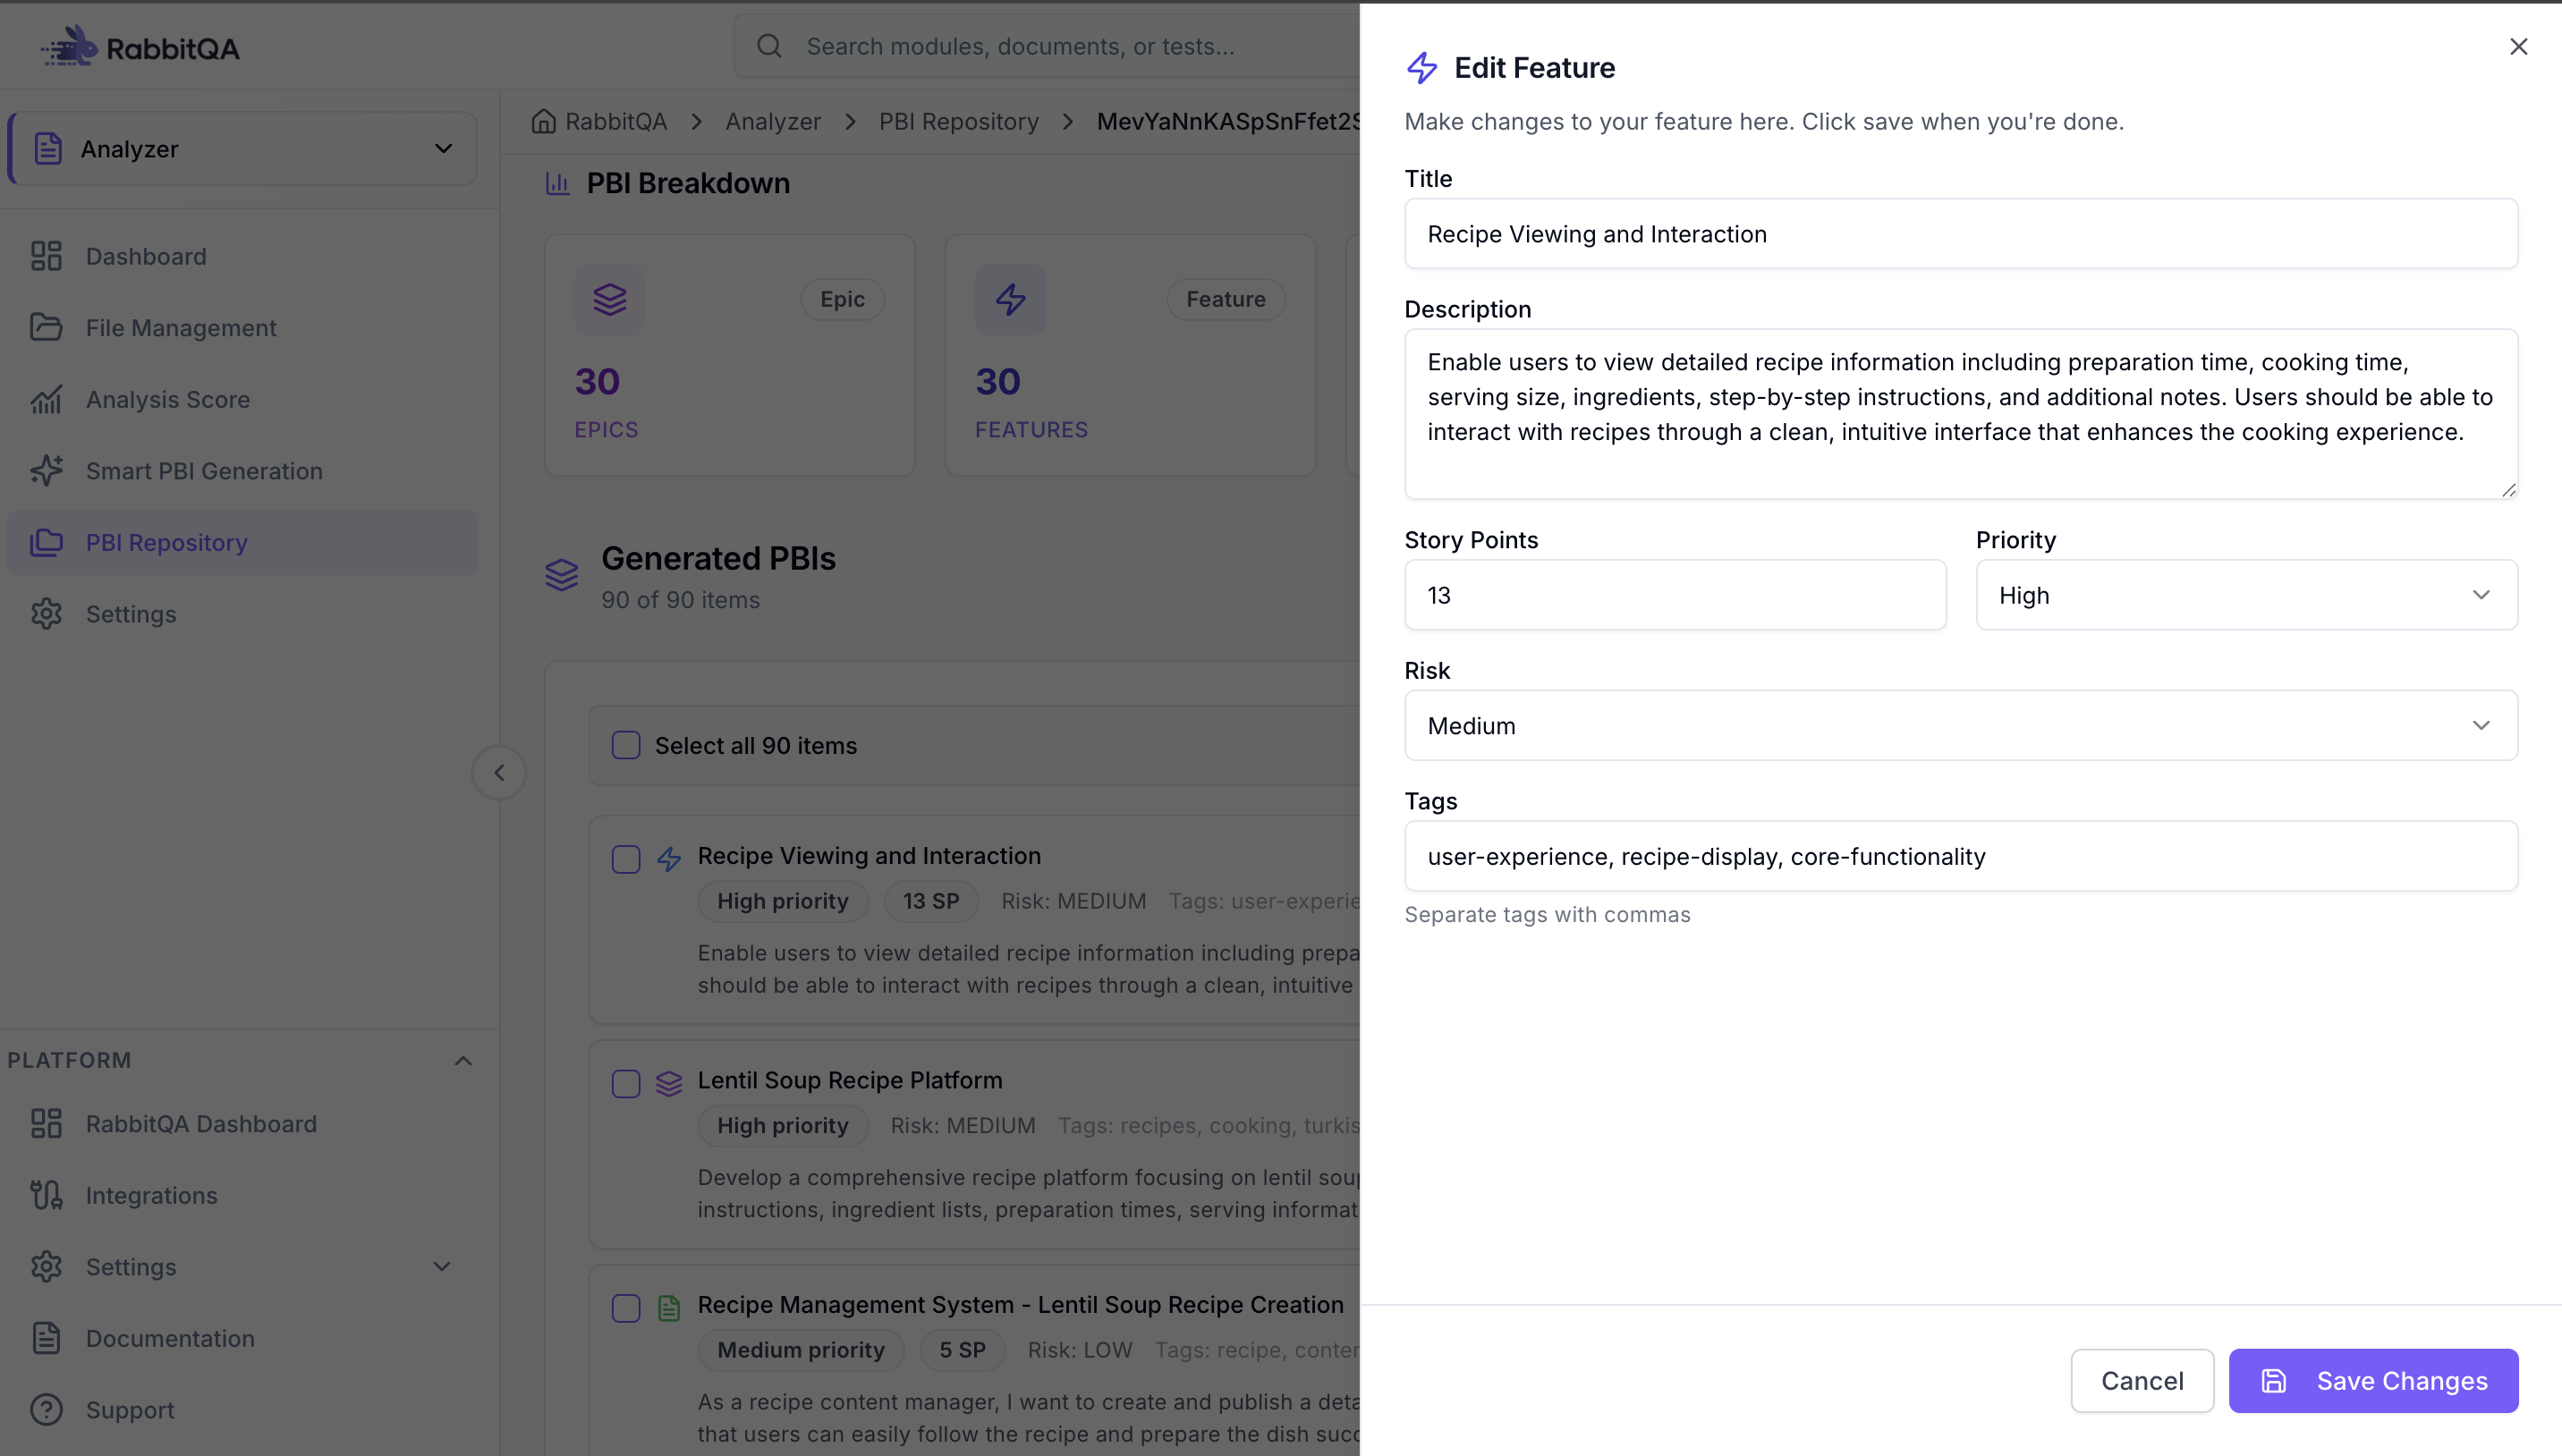2562x1456 pixels.
Task: Click the Documentation file icon
Action: coord(46,1338)
